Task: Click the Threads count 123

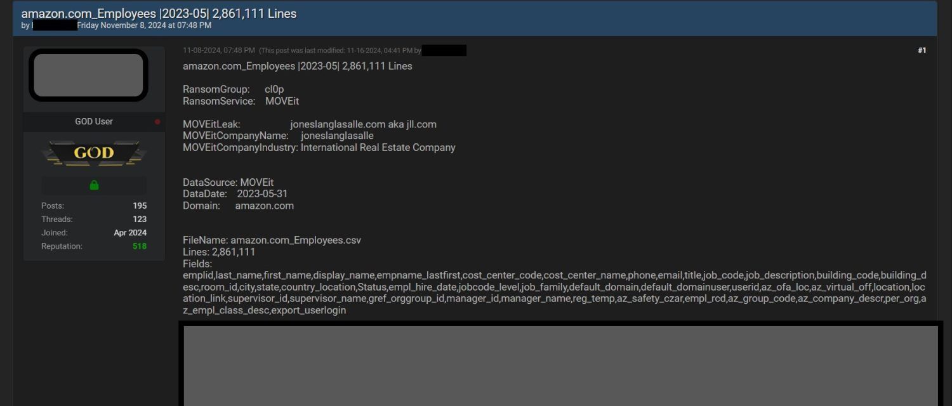Action: point(140,219)
